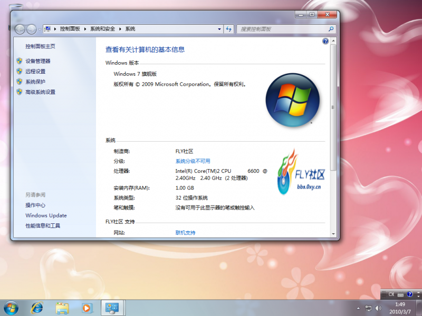This screenshot has height=316, width=422.
Task: Click the shield icon beside 远程设置
Action: click(19, 71)
